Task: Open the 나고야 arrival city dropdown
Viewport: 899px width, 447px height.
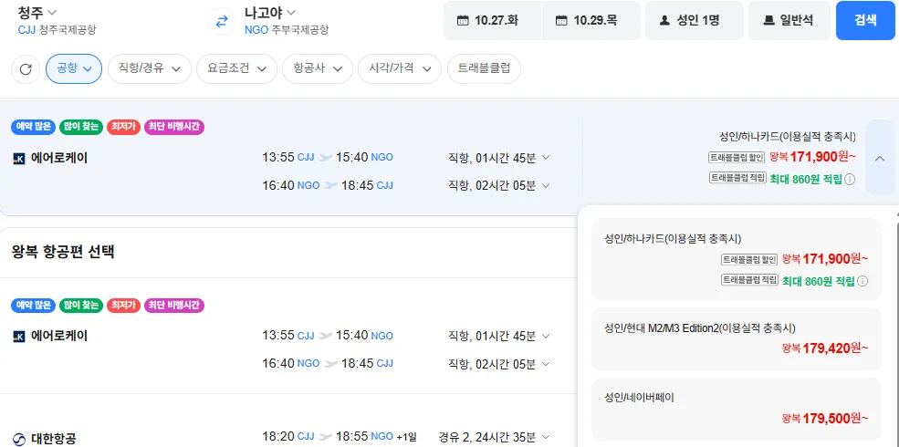Action: pyautogui.click(x=270, y=12)
